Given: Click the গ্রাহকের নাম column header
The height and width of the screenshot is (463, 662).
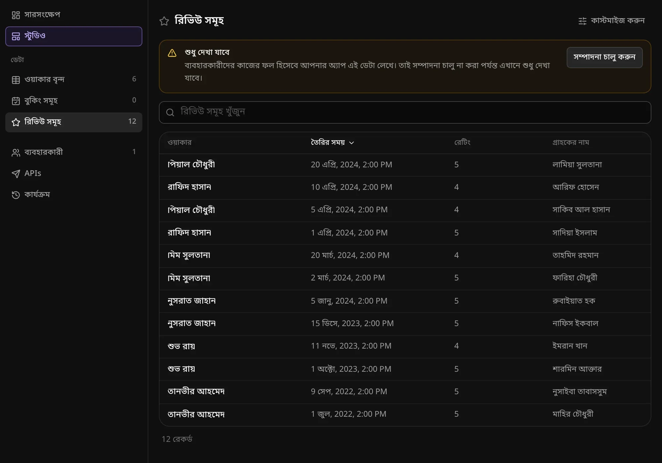Looking at the screenshot, I should tap(571, 143).
